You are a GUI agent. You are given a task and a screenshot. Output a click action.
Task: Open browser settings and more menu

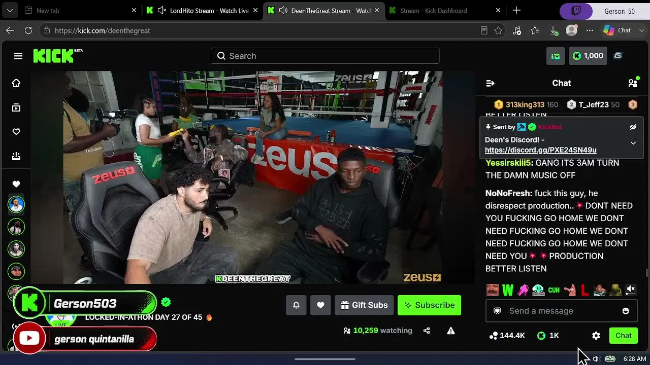coord(590,30)
